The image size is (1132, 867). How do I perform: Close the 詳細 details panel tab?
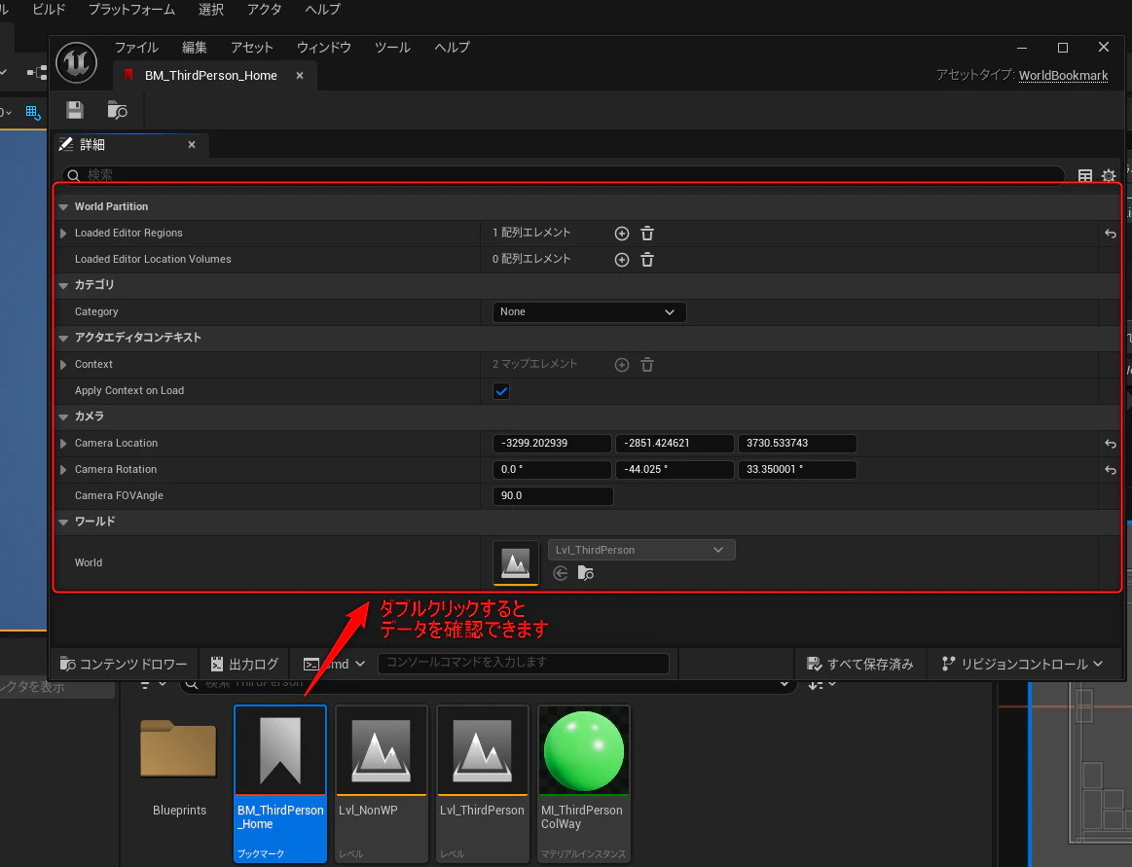(x=192, y=144)
